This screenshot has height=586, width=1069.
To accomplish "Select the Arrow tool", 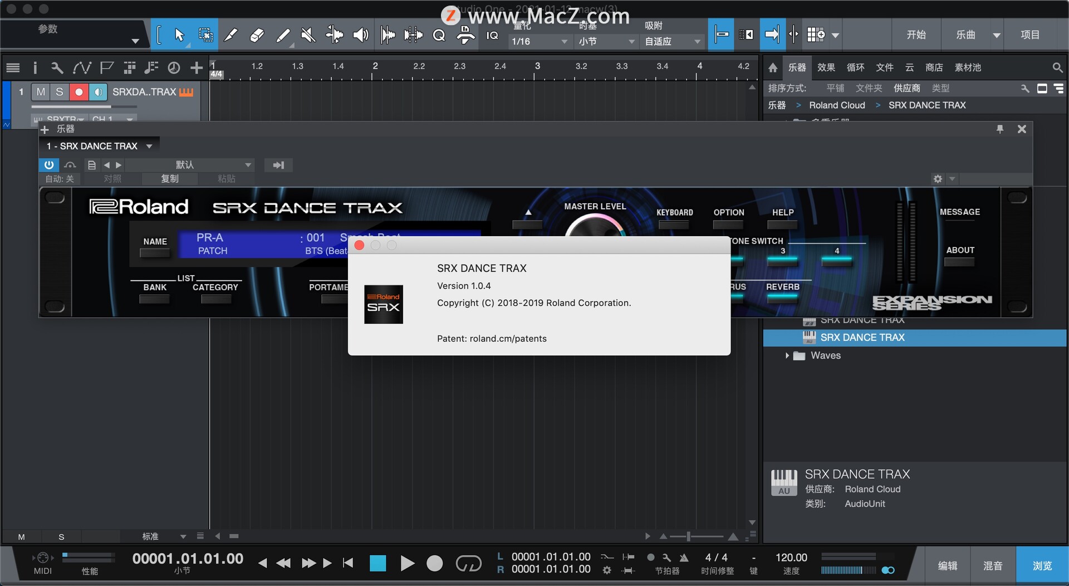I will [179, 35].
